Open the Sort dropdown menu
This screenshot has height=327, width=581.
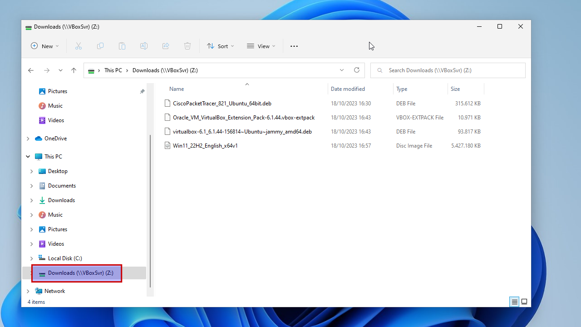coord(221,46)
